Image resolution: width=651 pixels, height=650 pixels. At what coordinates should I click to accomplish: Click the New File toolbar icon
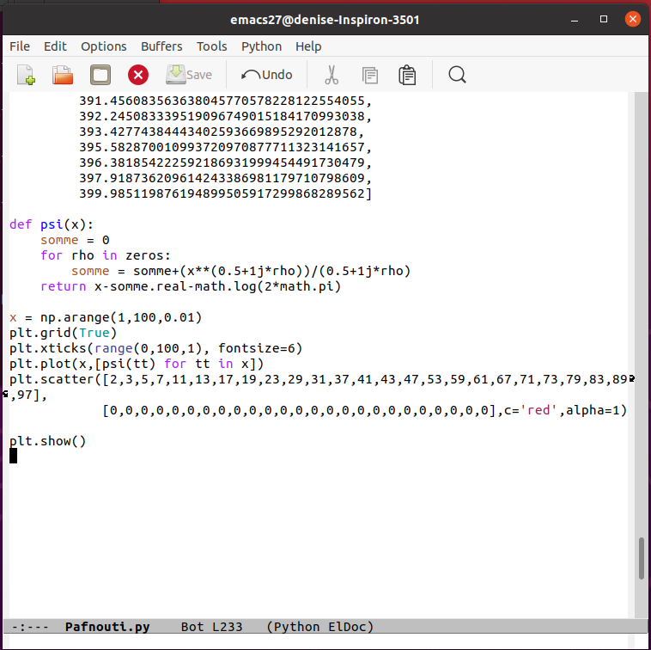click(x=26, y=75)
